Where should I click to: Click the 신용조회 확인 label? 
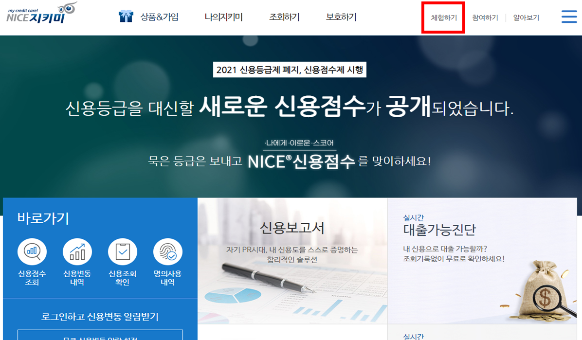(x=123, y=278)
